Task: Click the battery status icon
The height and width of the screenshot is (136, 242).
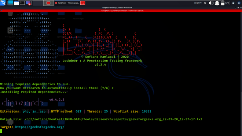Action: [223, 3]
